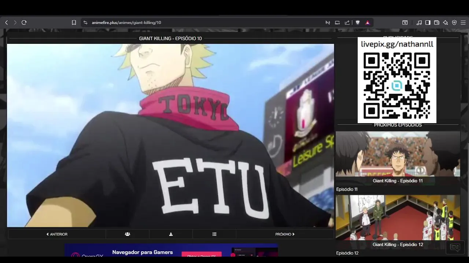This screenshot has width=469, height=263.
Task: Open the music playlist icon in toolbar
Action: [x=419, y=22]
